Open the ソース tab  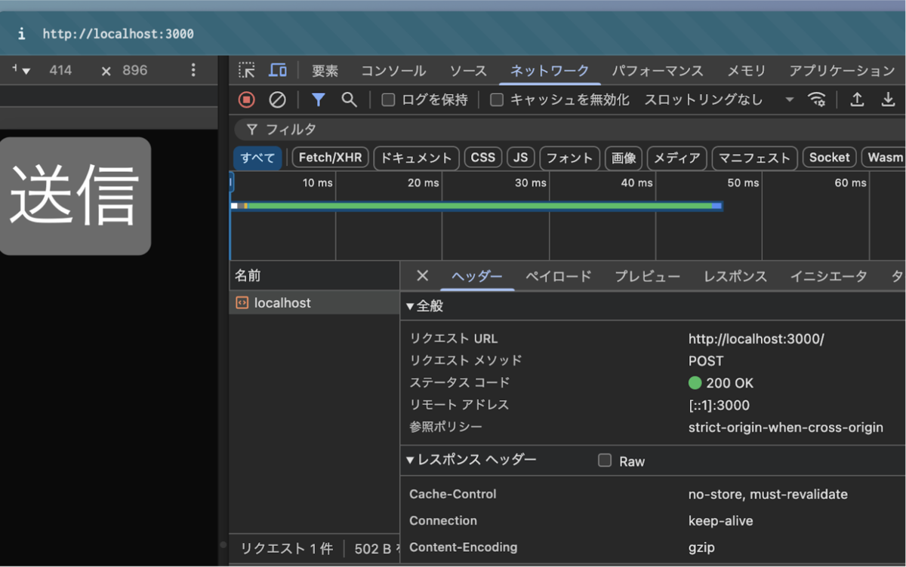(x=468, y=71)
